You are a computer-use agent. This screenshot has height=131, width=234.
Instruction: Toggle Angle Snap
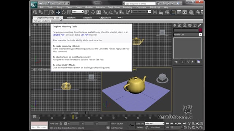[110, 12]
